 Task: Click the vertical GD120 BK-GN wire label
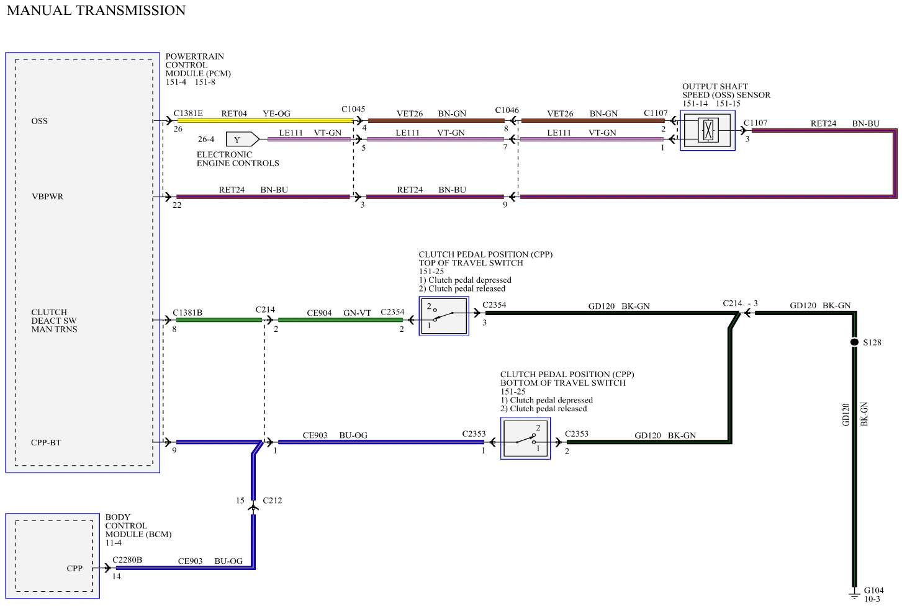(x=855, y=414)
